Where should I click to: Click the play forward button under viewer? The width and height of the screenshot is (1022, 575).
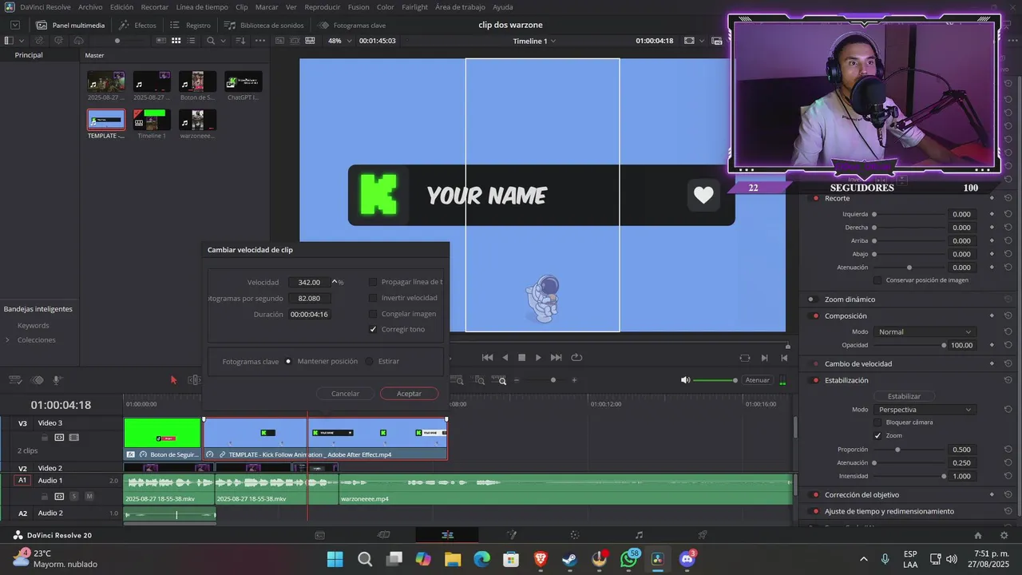(x=538, y=358)
